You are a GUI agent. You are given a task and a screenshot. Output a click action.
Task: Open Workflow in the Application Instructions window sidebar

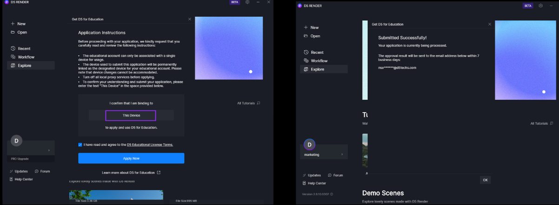pos(22,57)
